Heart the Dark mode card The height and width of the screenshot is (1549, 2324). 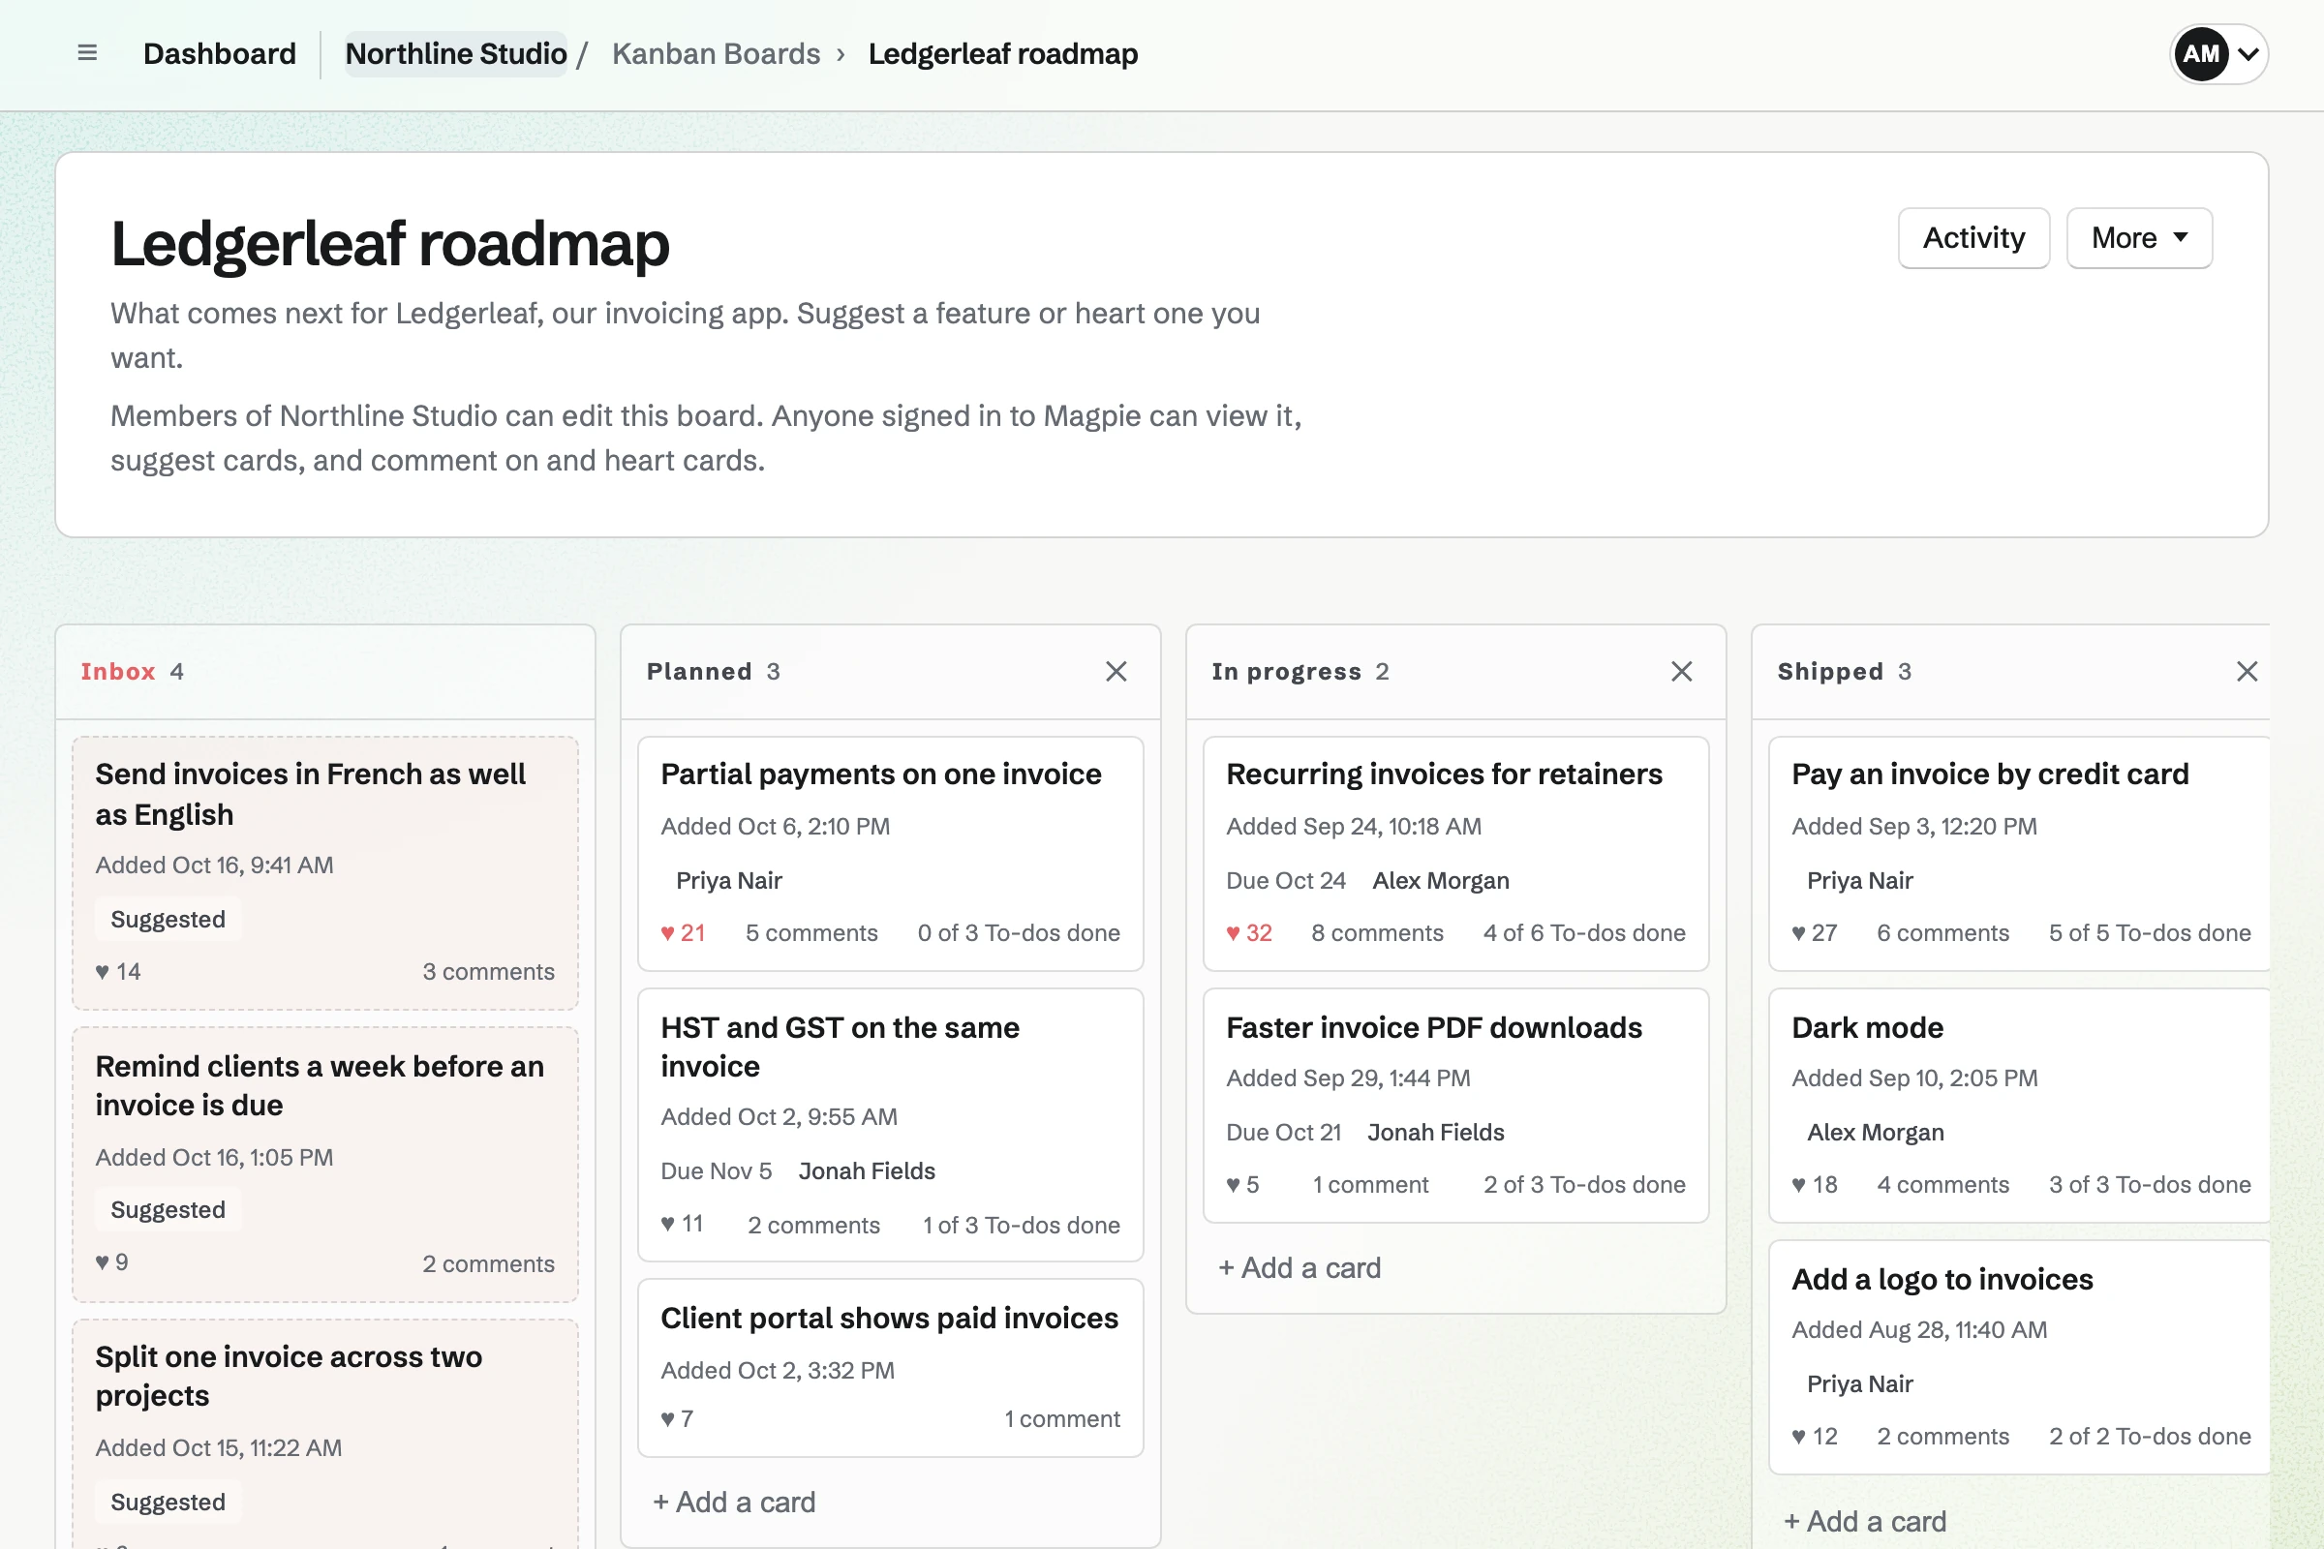1814,1184
